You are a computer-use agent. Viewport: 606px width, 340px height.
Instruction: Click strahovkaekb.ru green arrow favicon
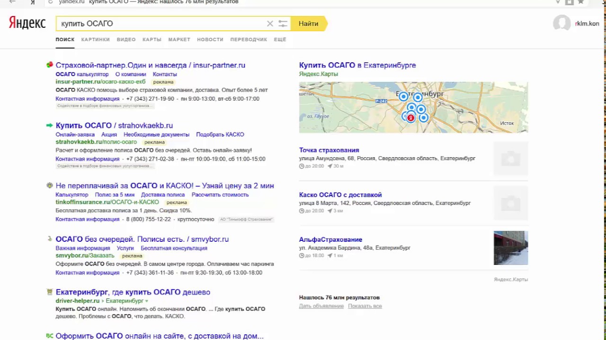49,125
